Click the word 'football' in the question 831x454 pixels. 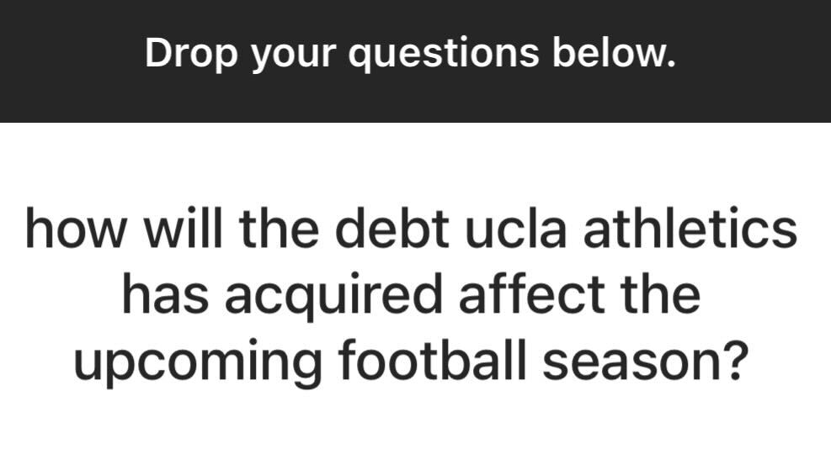(x=433, y=359)
